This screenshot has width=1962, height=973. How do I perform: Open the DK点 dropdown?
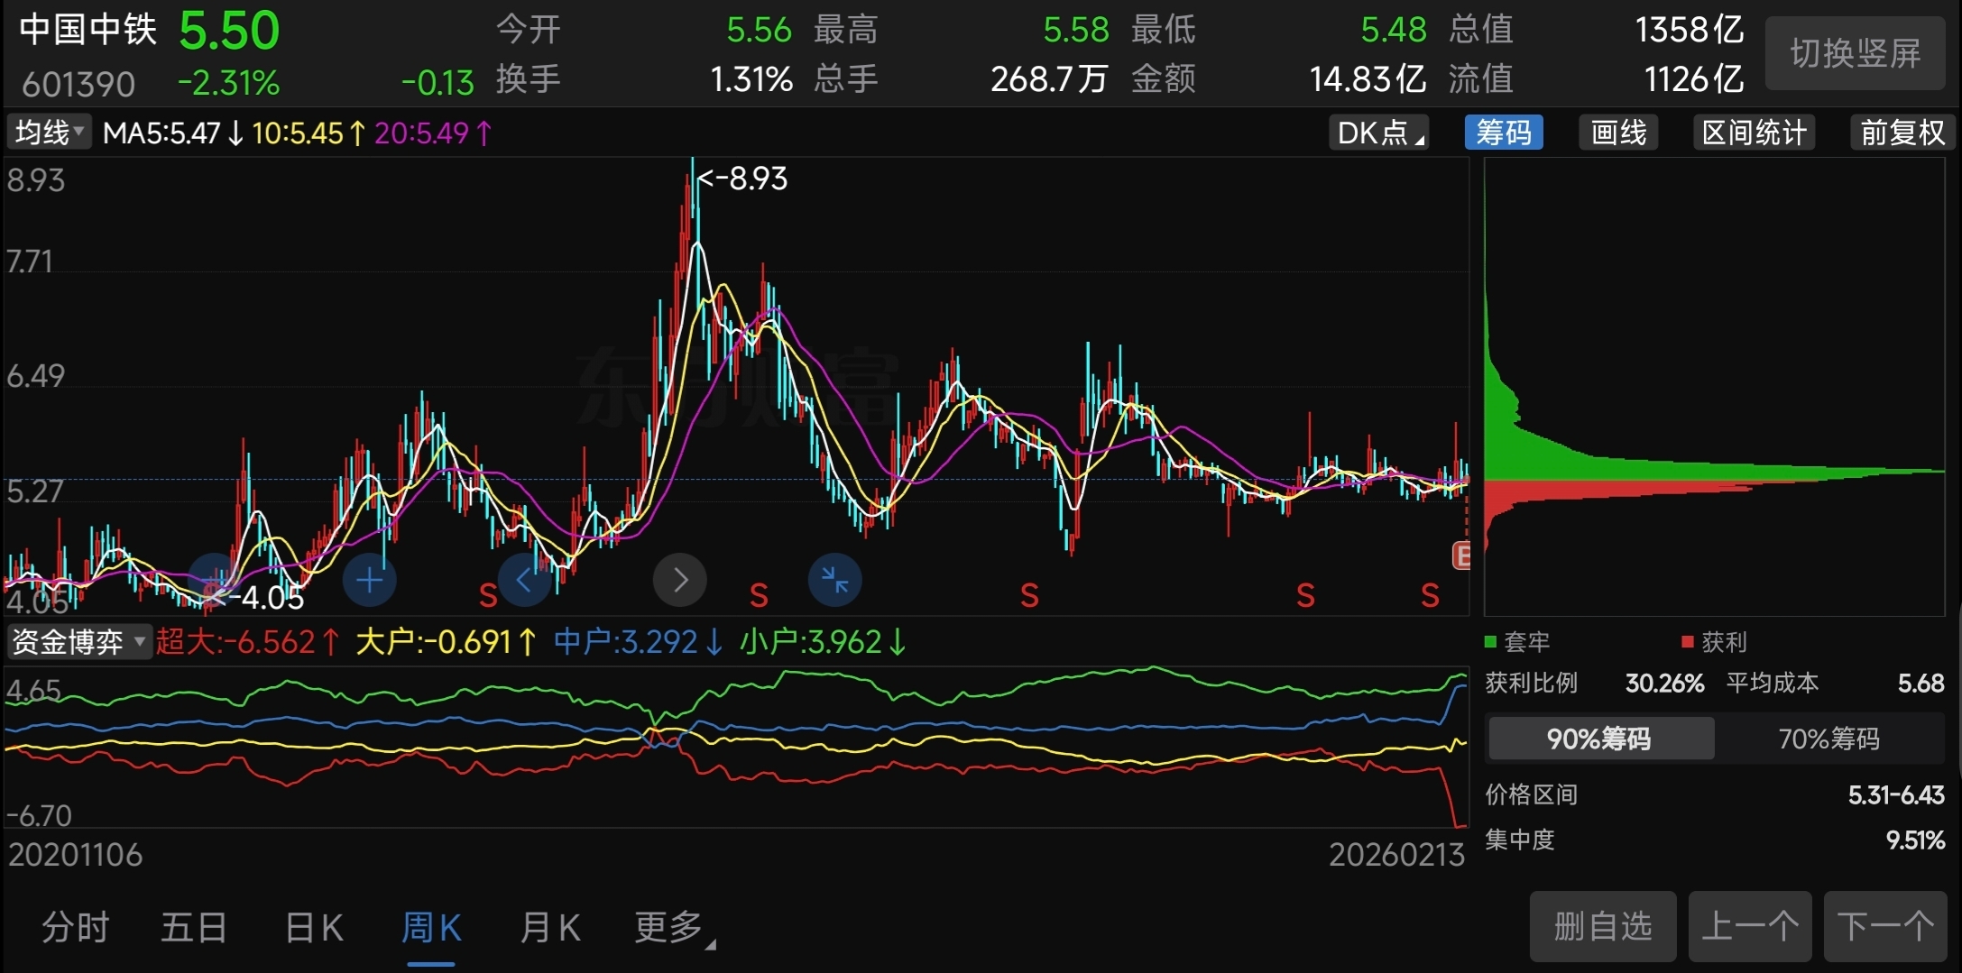(1379, 133)
